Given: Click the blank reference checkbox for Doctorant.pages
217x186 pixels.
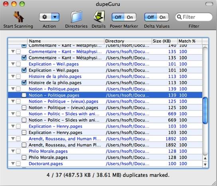Looking at the screenshot, I should 18,164.
